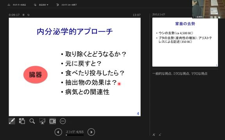This screenshot has height=140, width=225.
Task: Click the speaker notes text line
Action: [180, 73]
